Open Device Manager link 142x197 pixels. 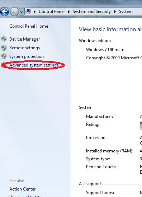pyautogui.click(x=25, y=39)
